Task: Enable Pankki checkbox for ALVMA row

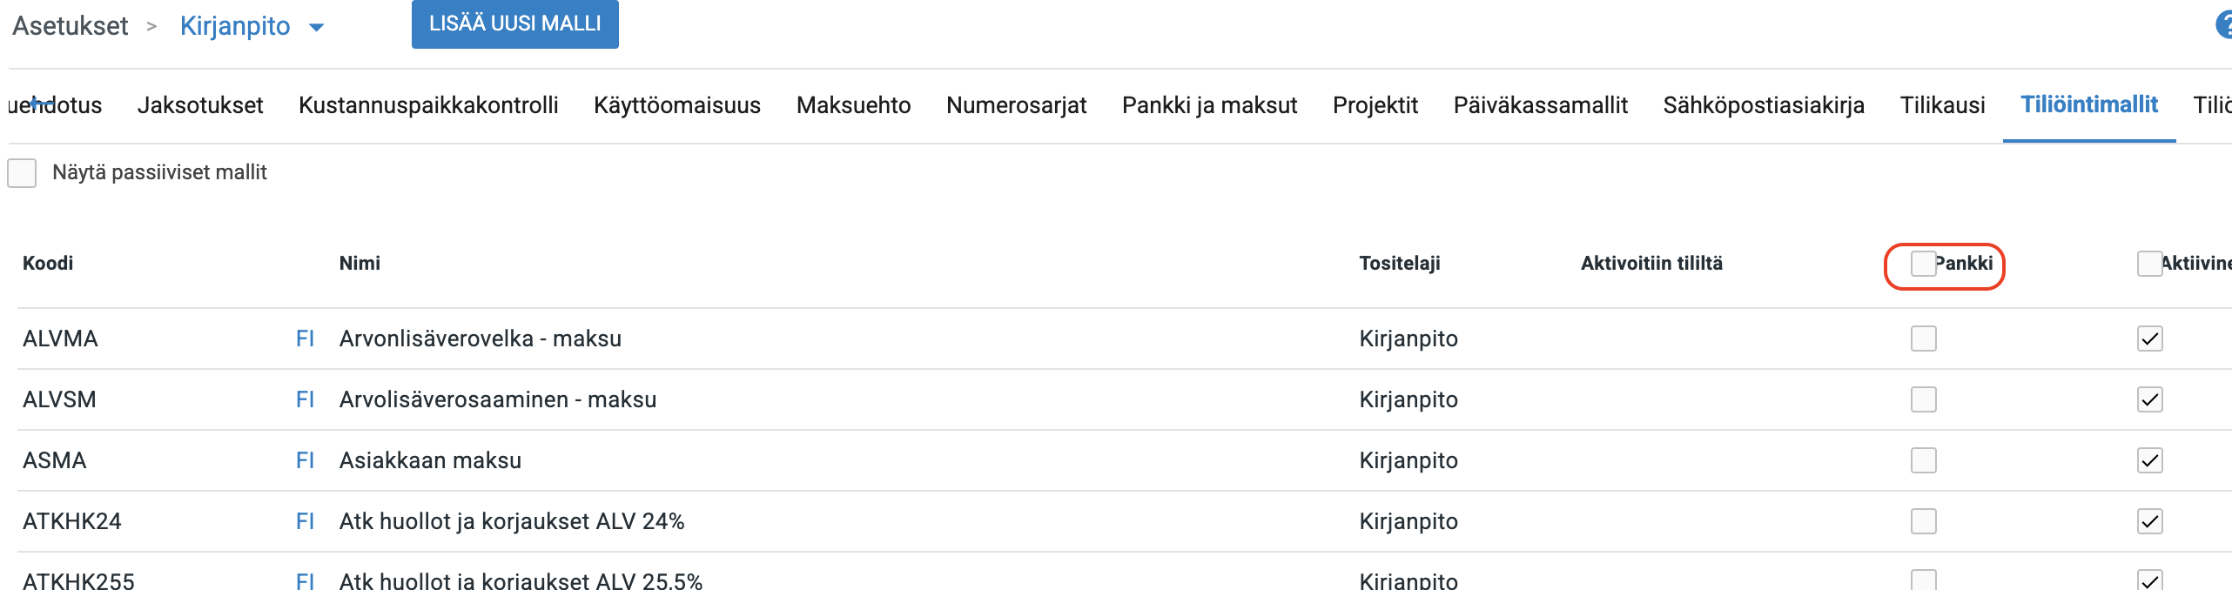Action: click(1924, 338)
